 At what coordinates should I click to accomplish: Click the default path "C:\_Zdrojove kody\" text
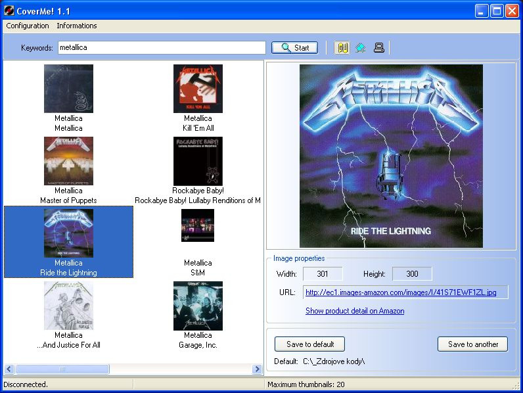pos(334,361)
